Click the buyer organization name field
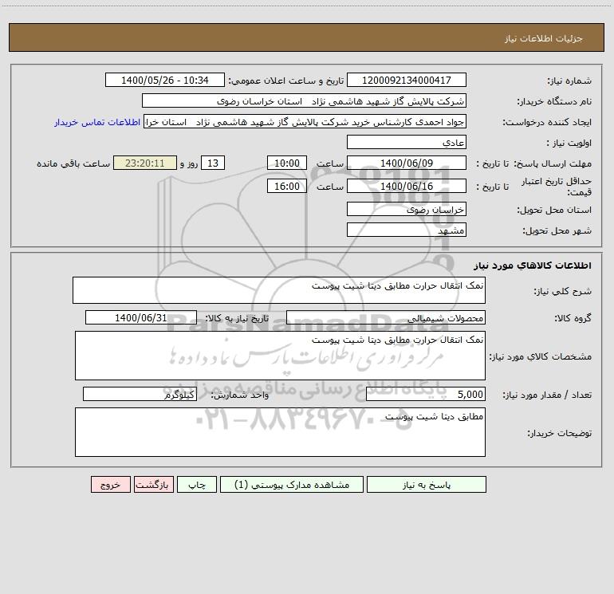 [x=304, y=100]
